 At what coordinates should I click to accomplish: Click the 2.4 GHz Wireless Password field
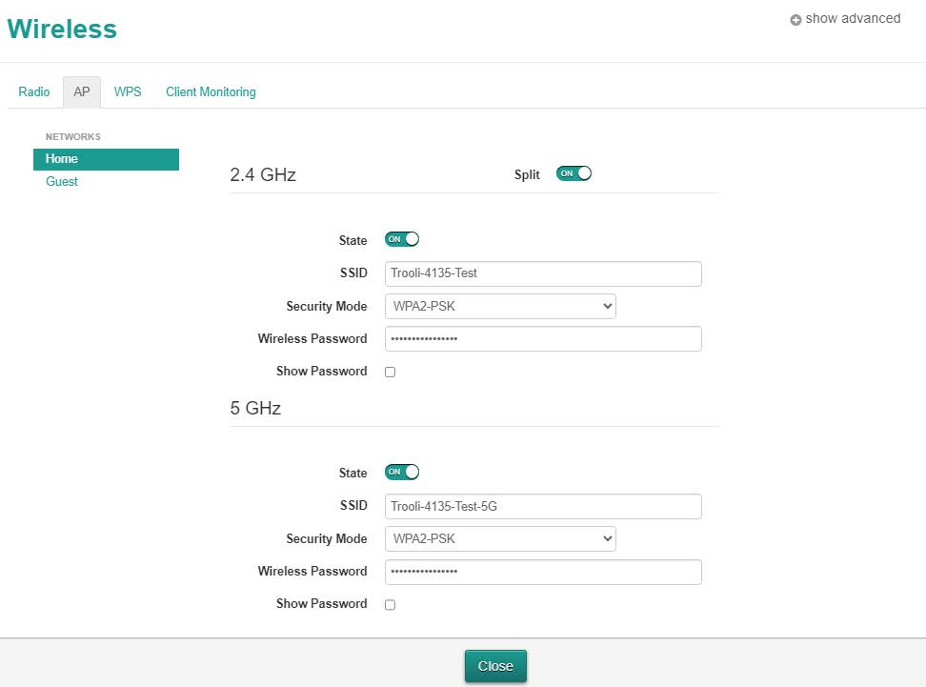[543, 338]
